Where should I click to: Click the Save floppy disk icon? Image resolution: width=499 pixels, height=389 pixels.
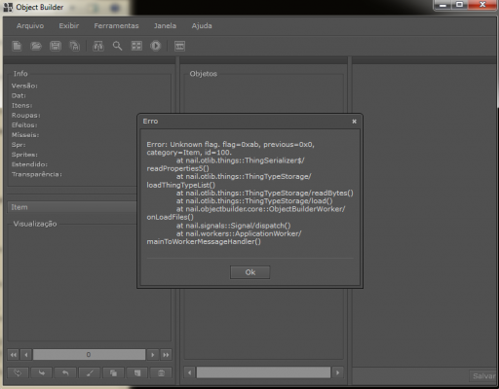point(56,46)
